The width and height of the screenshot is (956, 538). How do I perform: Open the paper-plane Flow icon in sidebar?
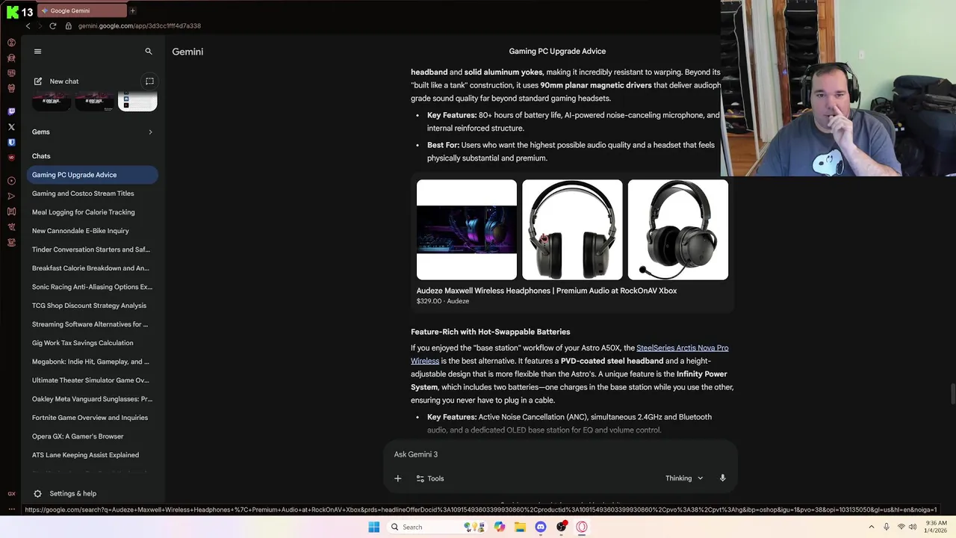[11, 197]
